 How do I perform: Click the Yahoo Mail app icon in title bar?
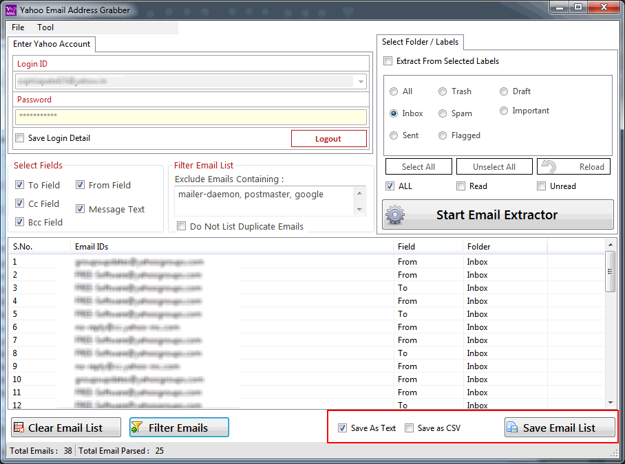point(11,10)
